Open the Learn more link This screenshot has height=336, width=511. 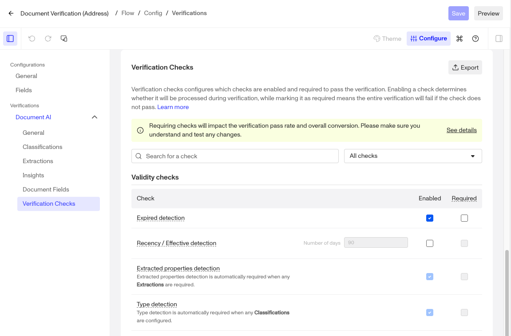173,107
